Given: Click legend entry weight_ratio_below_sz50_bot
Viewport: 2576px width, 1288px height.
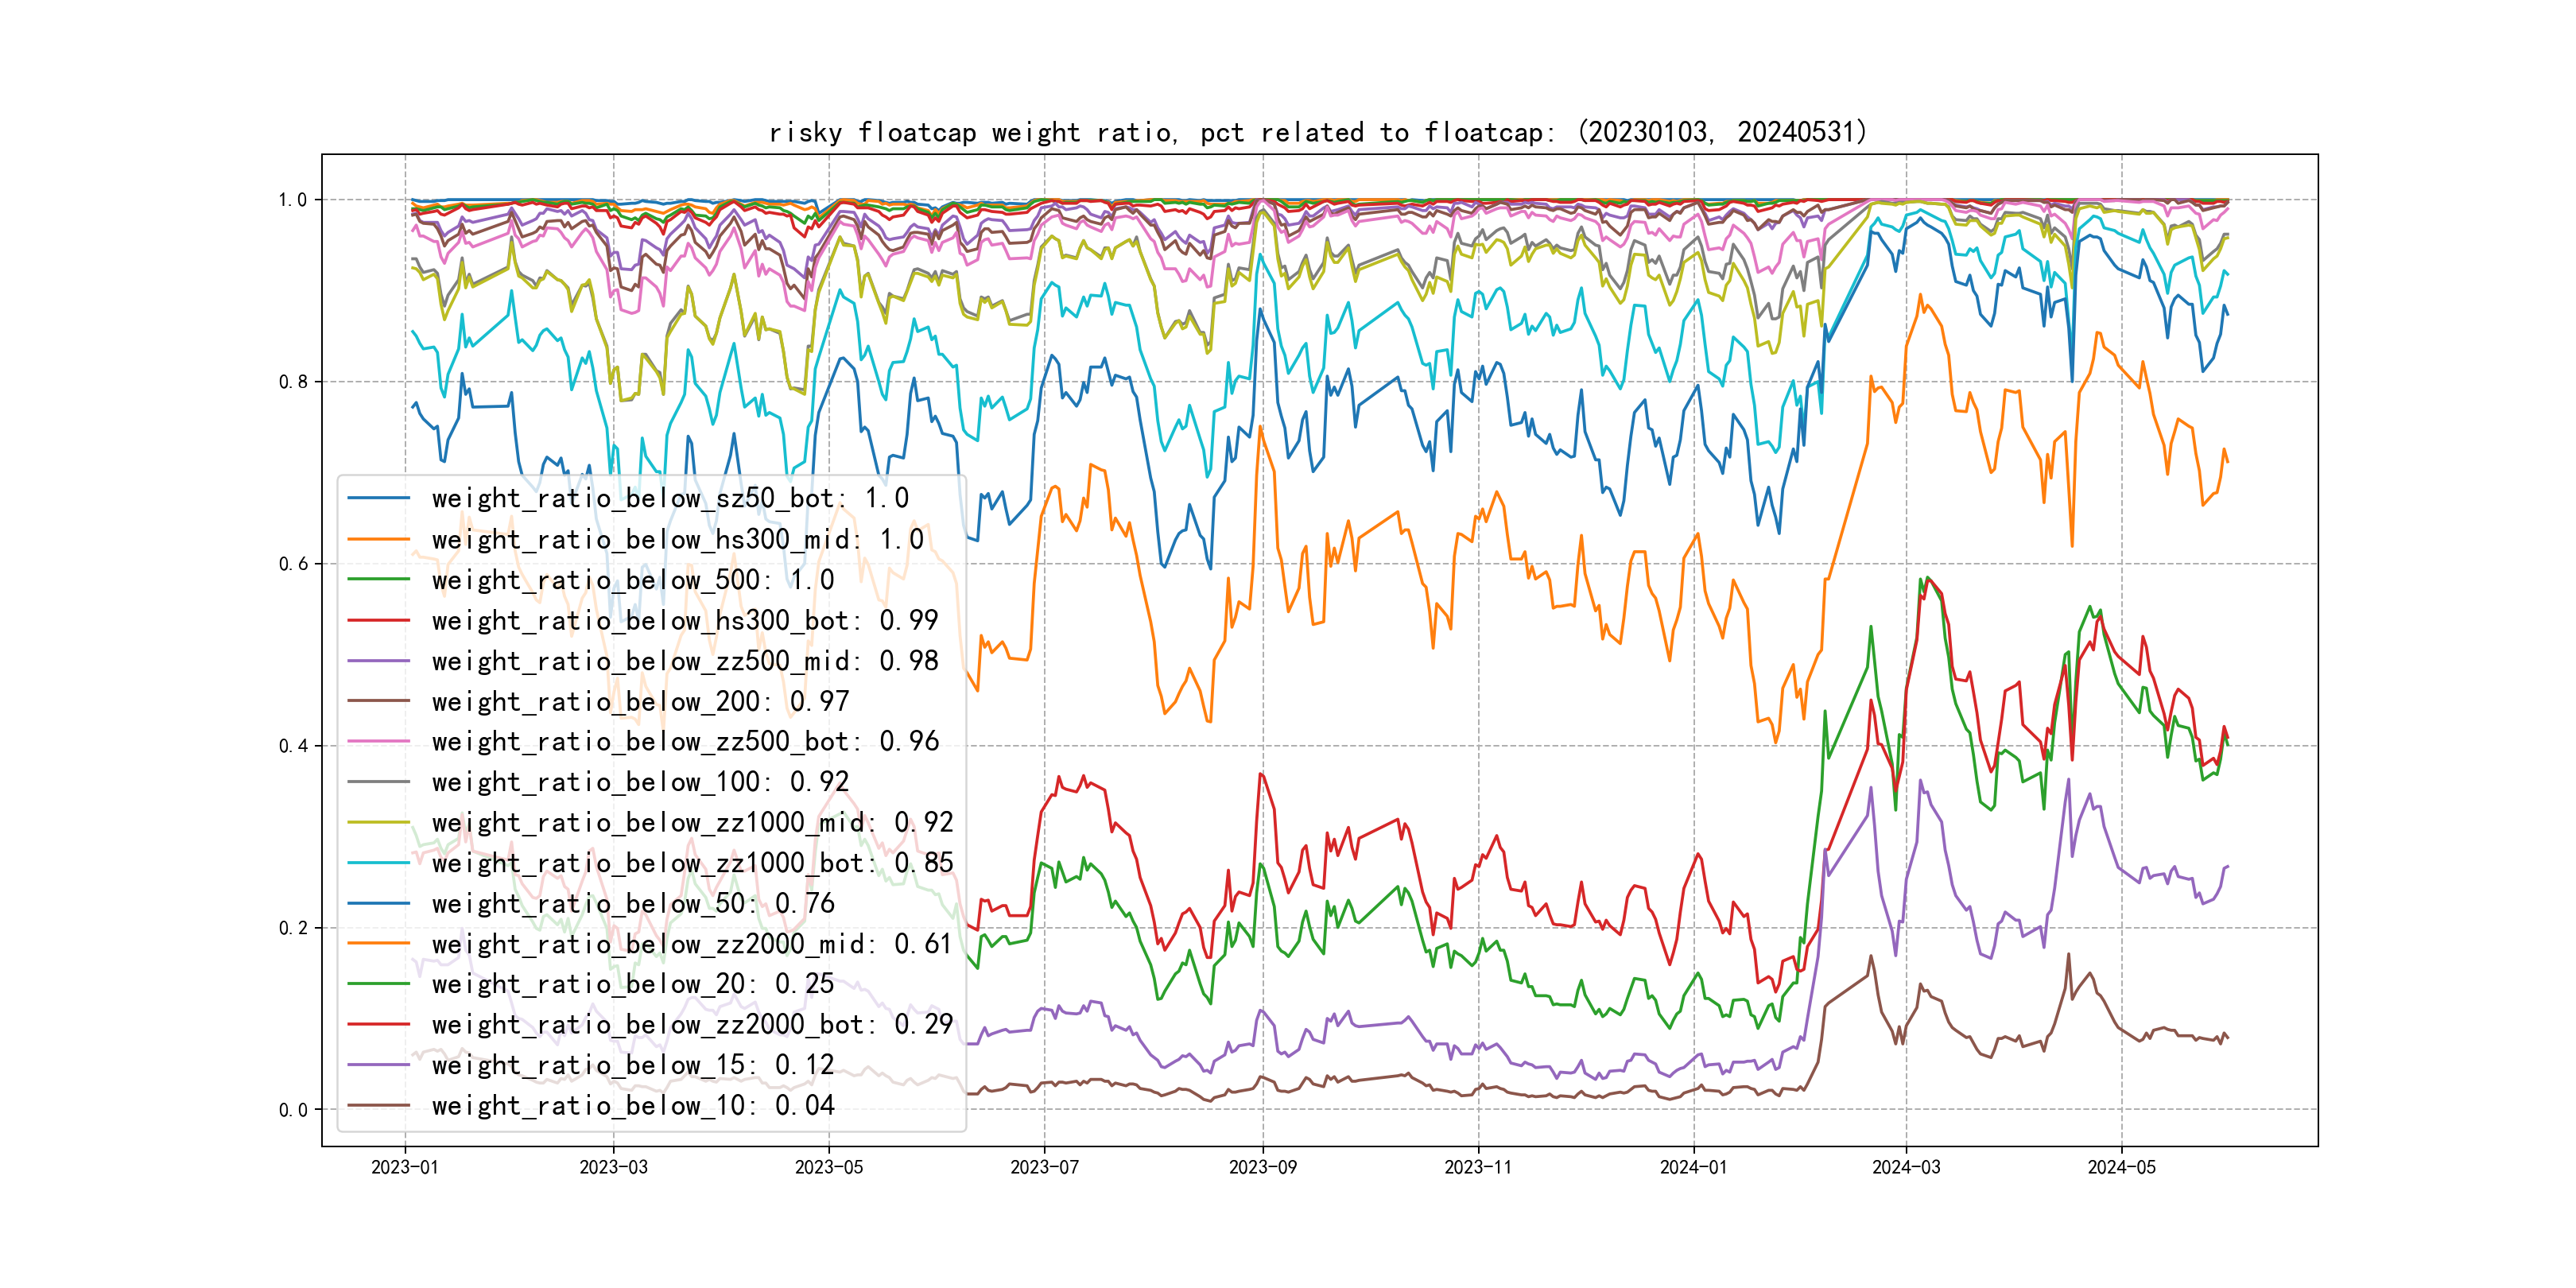Looking at the screenshot, I should tap(670, 498).
